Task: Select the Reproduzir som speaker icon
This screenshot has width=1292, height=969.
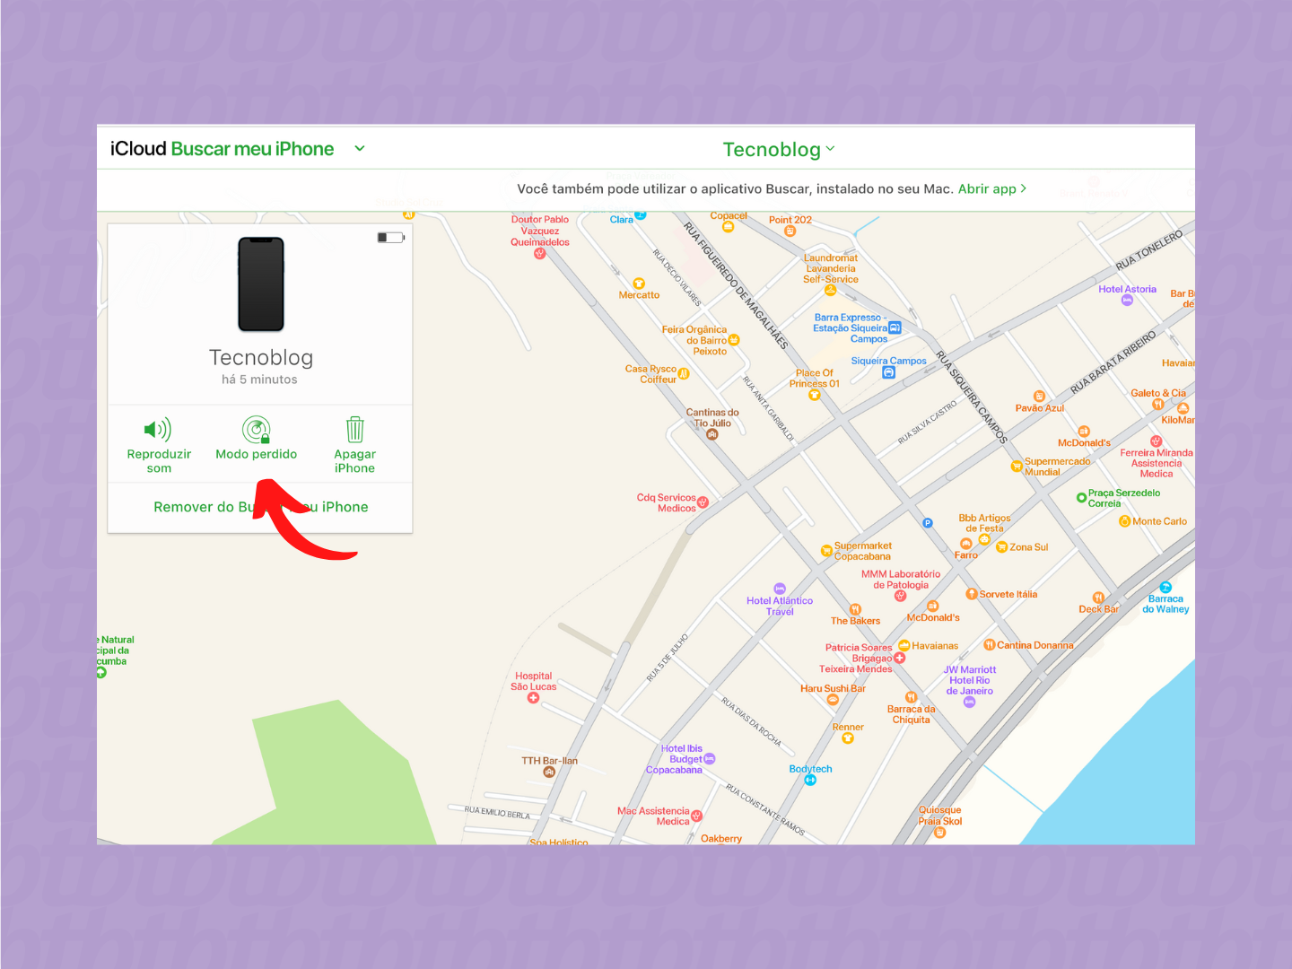Action: coord(158,430)
